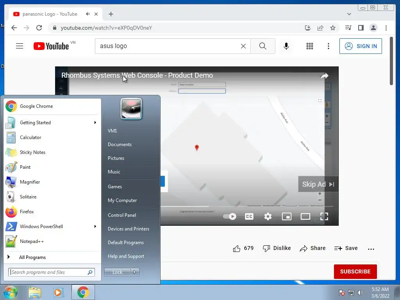Reload the page in Chrome
Image resolution: width=400 pixels, height=300 pixels.
point(39,28)
